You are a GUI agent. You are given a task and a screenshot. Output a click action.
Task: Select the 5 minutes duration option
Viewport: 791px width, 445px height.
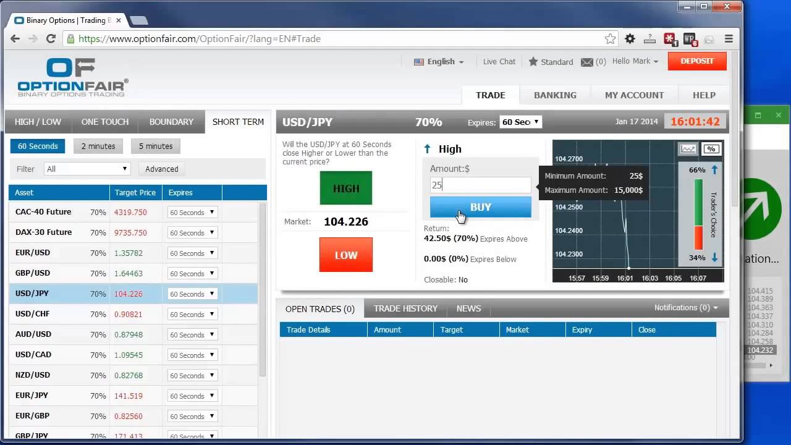156,146
